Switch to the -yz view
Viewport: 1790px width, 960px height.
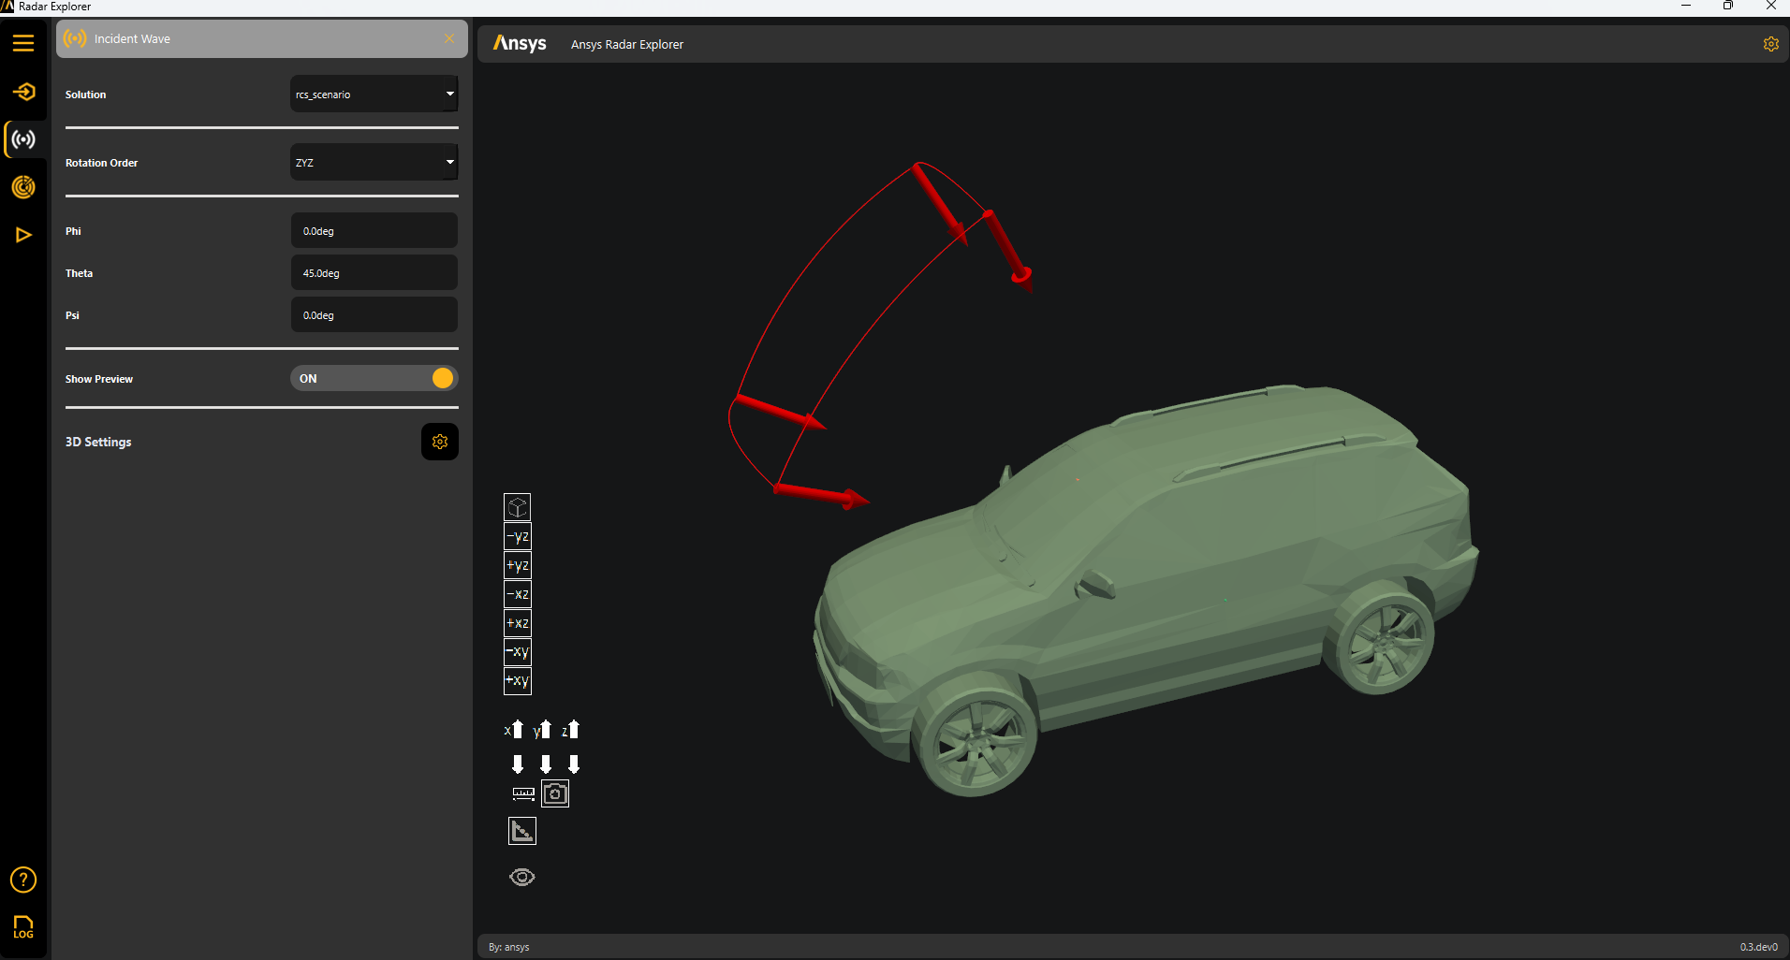[518, 536]
